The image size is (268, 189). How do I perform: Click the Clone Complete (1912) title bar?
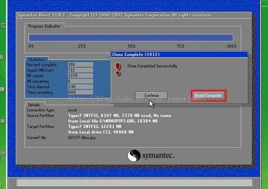point(179,55)
